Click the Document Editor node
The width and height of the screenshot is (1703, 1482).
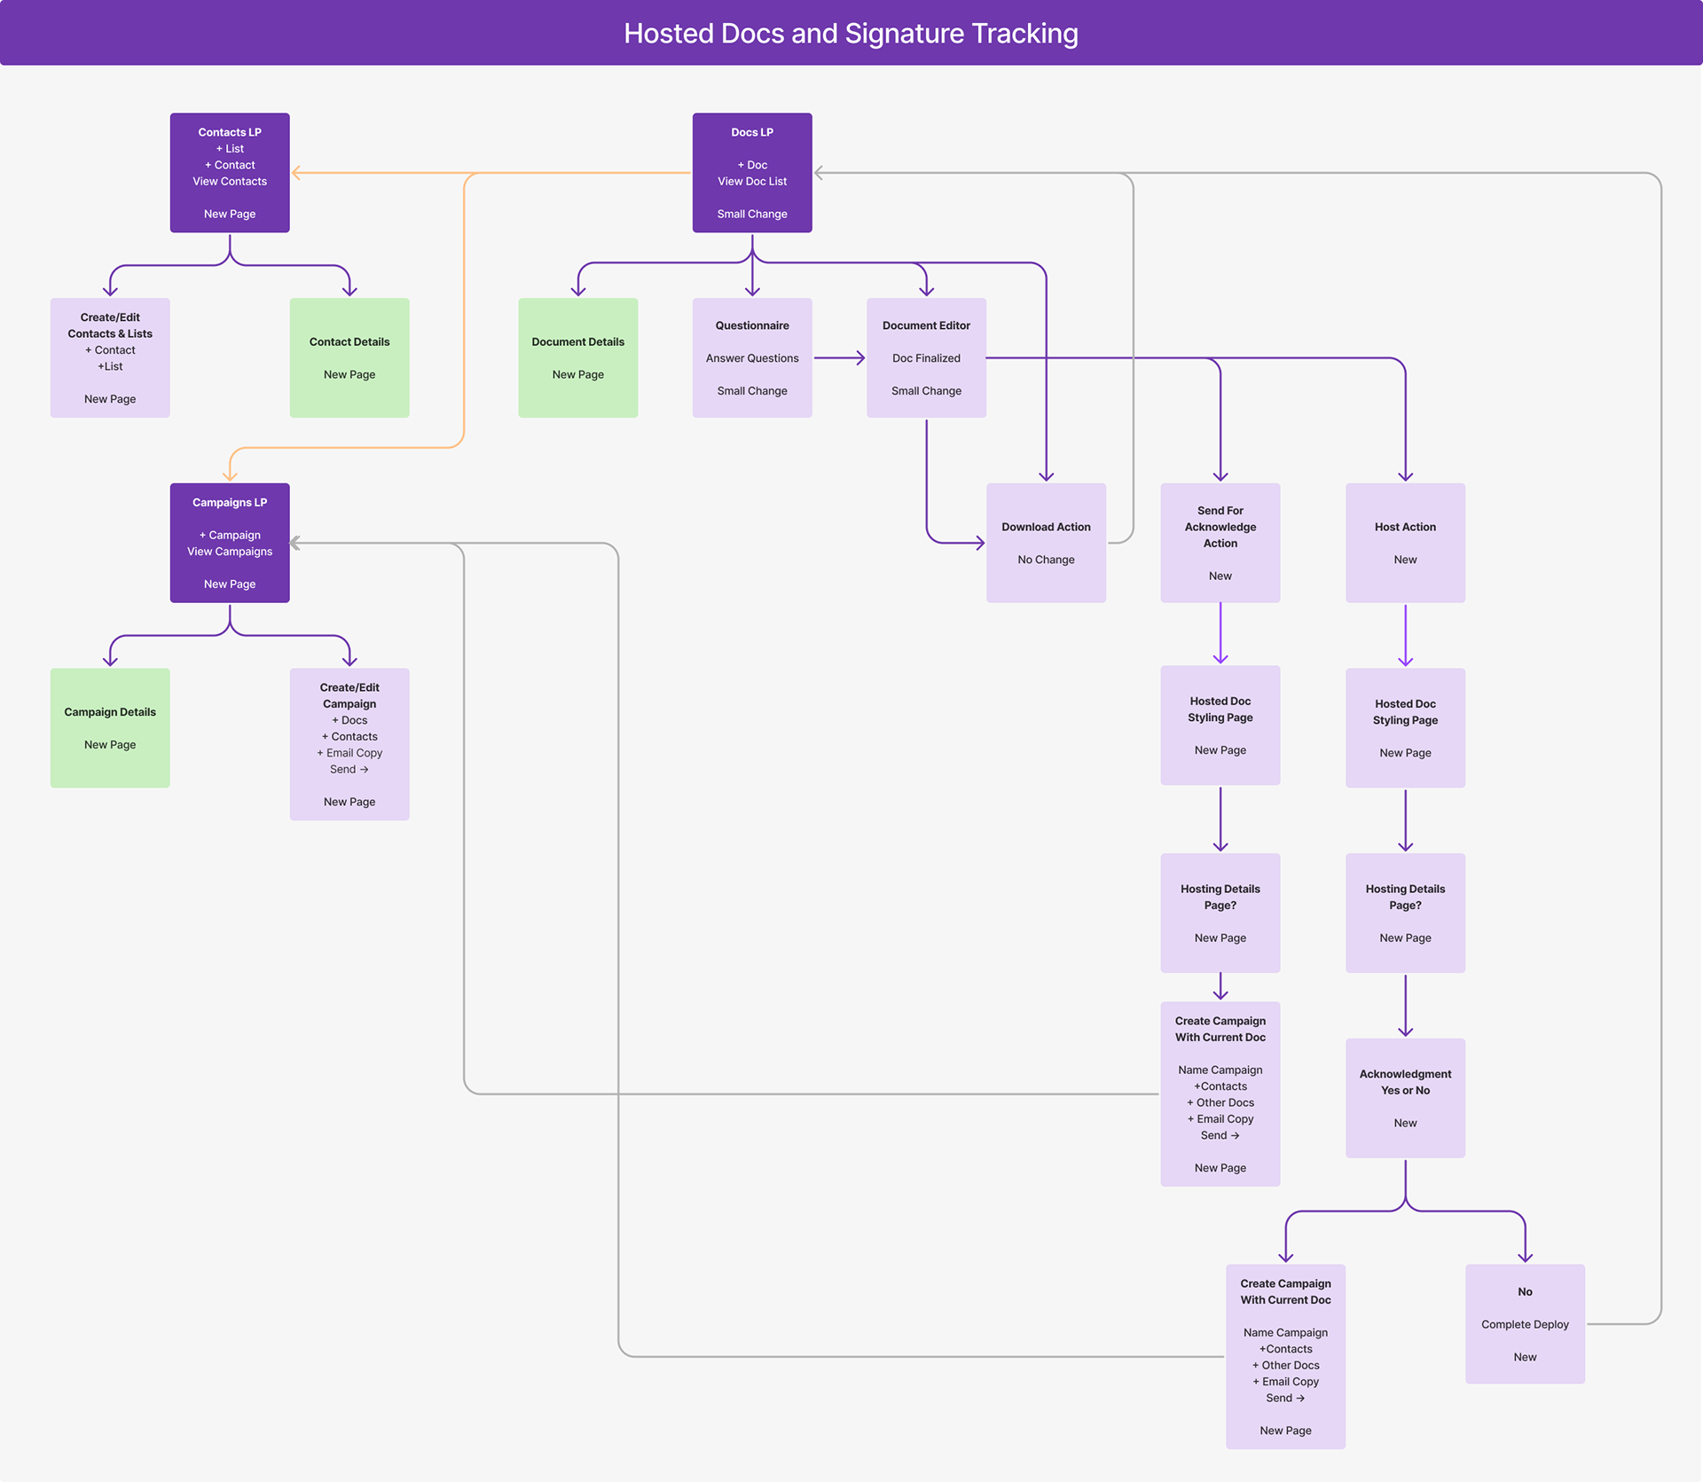click(926, 357)
